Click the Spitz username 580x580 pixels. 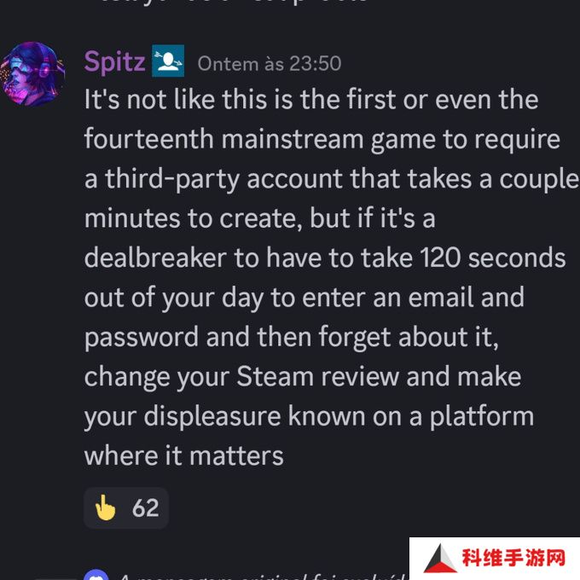tap(114, 61)
